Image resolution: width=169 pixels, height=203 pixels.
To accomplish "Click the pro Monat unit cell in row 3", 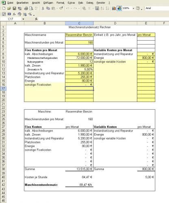I will coord(146,35).
